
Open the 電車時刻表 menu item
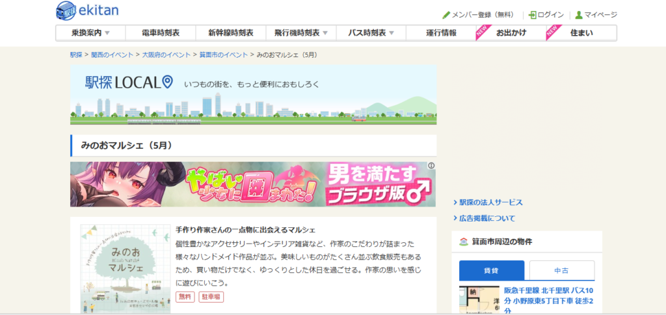click(161, 33)
